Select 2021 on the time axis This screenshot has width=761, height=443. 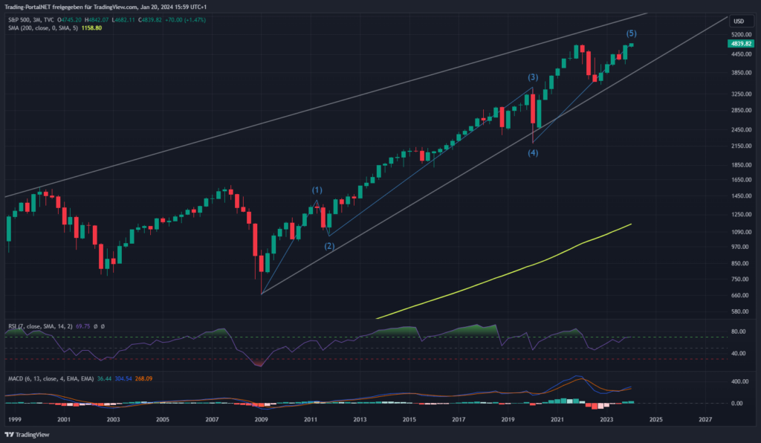point(557,420)
